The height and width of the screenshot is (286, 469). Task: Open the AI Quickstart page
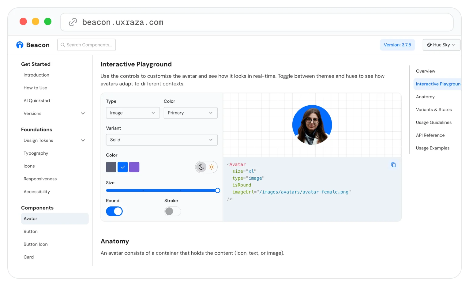[37, 101]
